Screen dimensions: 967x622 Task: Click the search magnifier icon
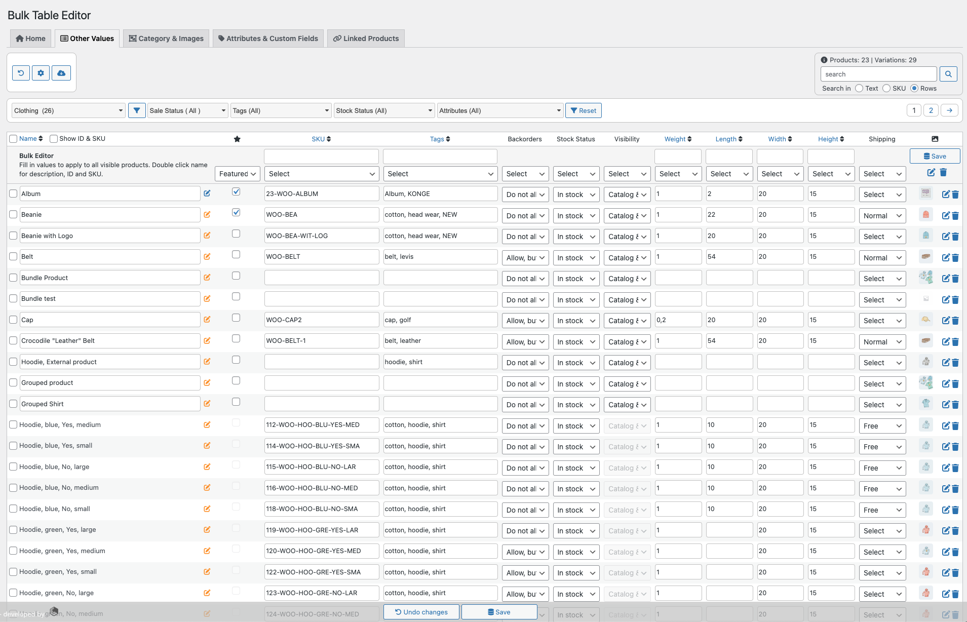948,73
